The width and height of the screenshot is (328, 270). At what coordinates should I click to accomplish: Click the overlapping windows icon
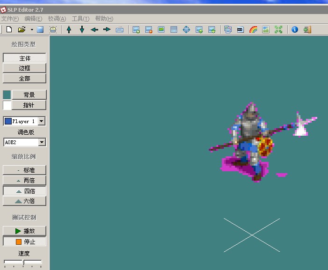tap(228, 29)
